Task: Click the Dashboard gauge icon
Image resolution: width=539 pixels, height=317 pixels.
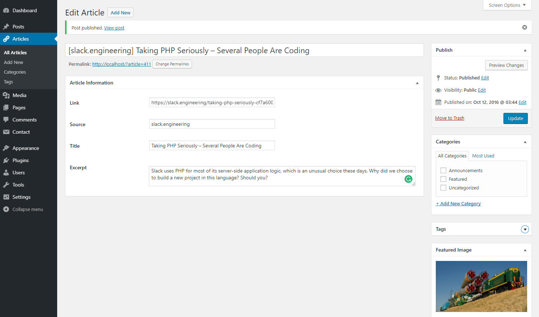Action: click(6, 11)
